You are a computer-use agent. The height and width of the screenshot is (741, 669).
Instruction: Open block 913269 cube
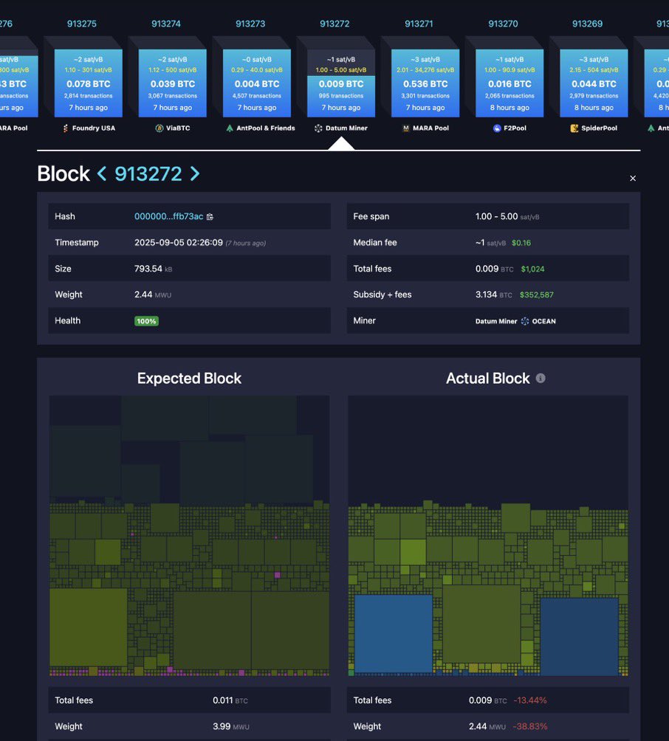point(594,83)
